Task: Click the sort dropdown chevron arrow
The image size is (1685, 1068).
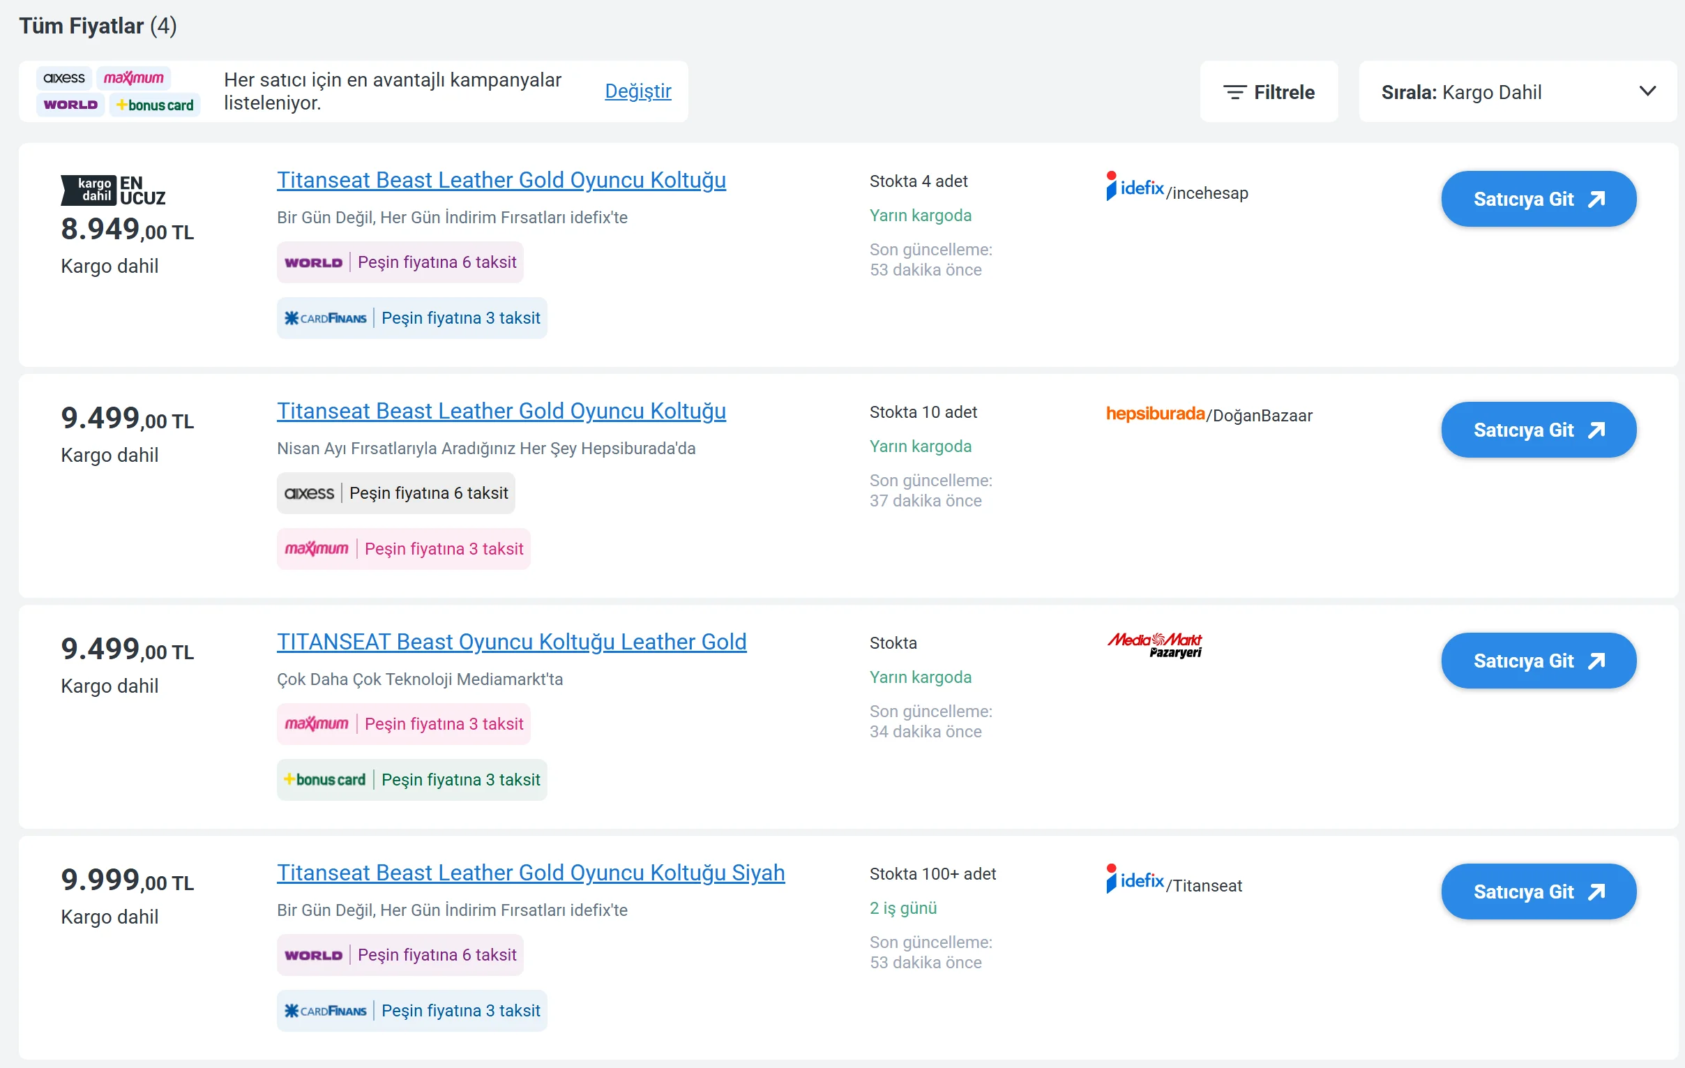Action: pyautogui.click(x=1647, y=91)
